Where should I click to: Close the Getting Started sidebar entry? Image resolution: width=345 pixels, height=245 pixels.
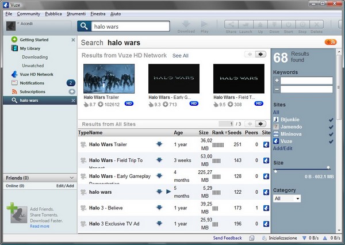tap(73, 40)
